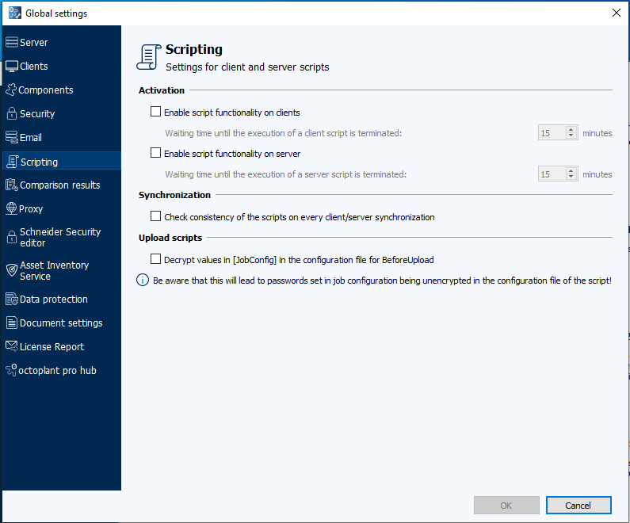
Task: Click the Upload scripts section heading
Action: tap(170, 238)
